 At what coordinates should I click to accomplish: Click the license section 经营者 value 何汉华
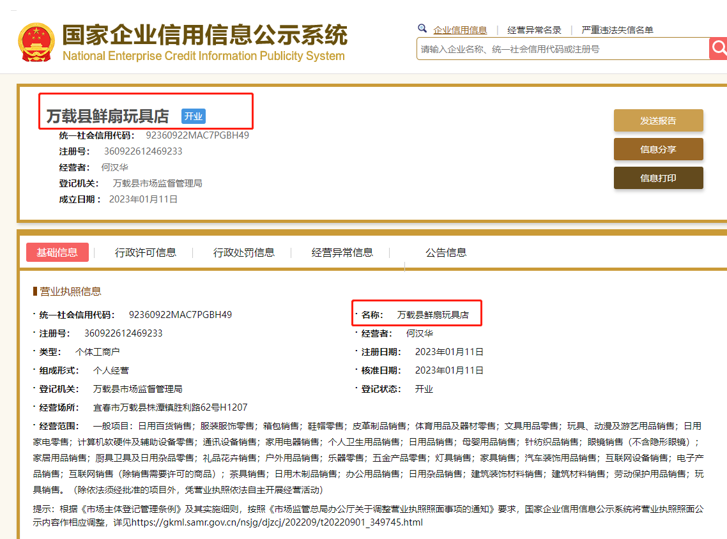[x=419, y=333]
